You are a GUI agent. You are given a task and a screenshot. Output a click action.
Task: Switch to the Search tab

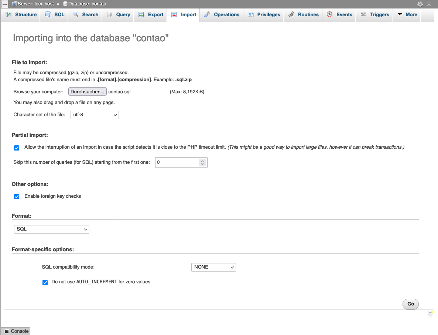tap(85, 14)
